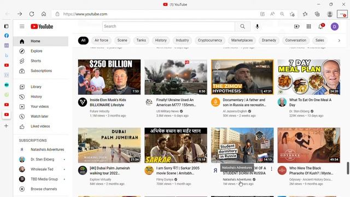The width and height of the screenshot is (350, 197).
Task: Select the Dramedy filter chip
Action: click(269, 40)
